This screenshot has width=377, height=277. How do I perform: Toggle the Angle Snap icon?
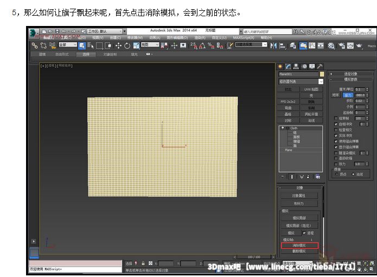202,45
